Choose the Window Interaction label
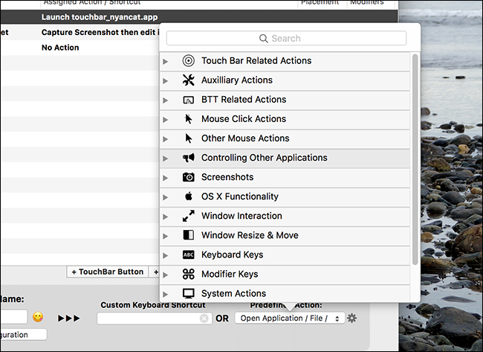Image resolution: width=483 pixels, height=352 pixels. pos(241,216)
